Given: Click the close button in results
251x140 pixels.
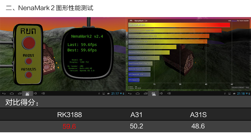Looking at the screenshot, I should [247, 87].
